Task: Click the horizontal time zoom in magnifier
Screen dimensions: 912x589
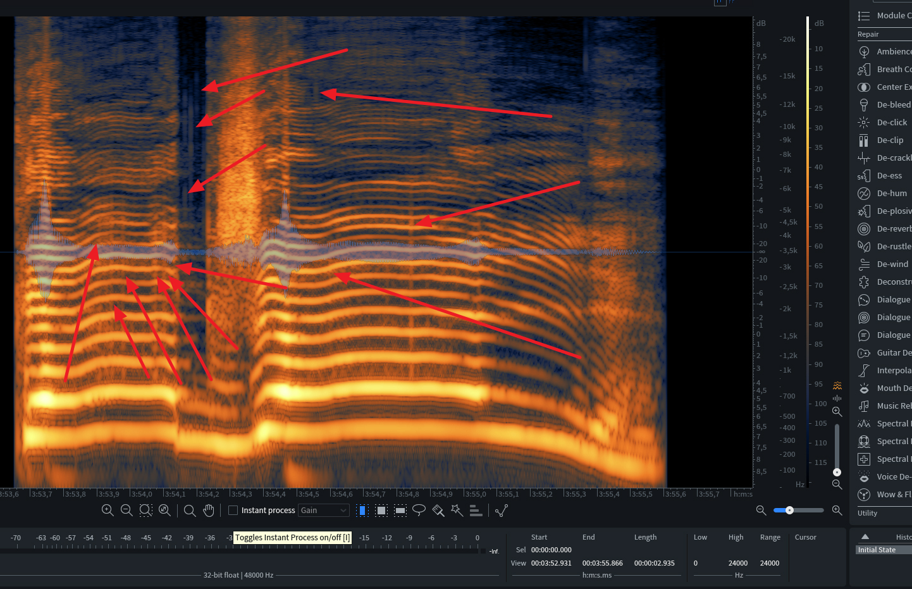Action: pyautogui.click(x=837, y=510)
